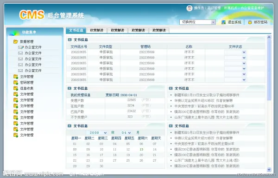Open the 04 month dropdown in calendar
Viewport: 278px width, 178px height.
click(126, 132)
